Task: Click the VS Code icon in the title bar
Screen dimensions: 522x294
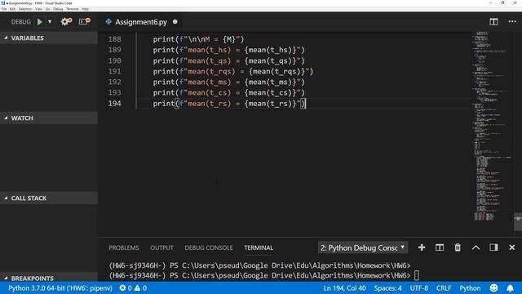Action: point(2,3)
